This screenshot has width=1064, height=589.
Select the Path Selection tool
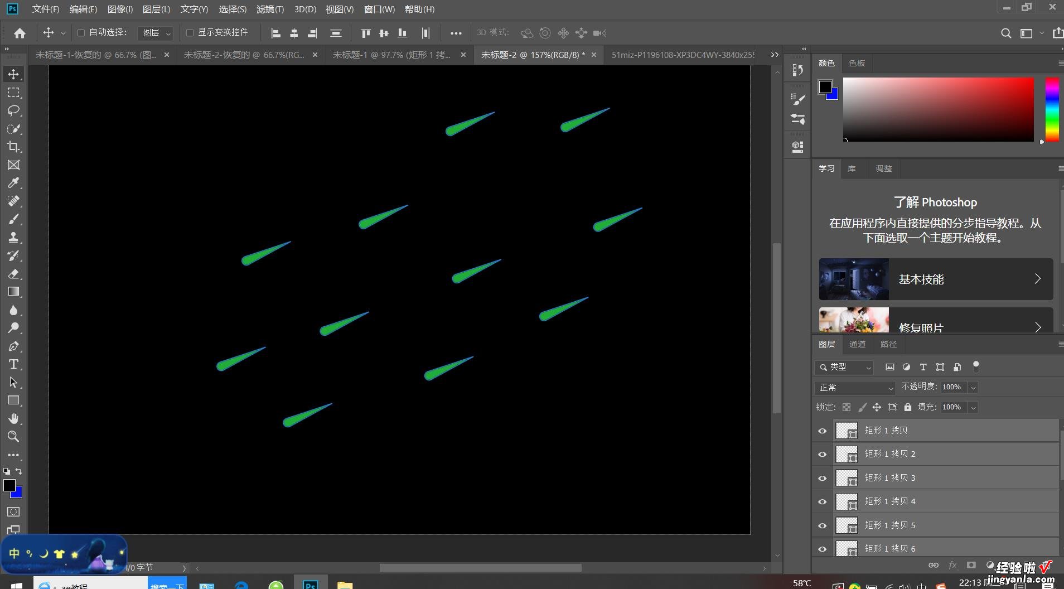pyautogui.click(x=13, y=383)
